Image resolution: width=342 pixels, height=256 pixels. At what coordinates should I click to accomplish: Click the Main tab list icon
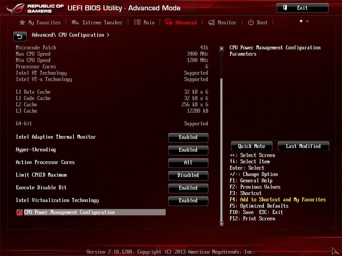tap(137, 22)
